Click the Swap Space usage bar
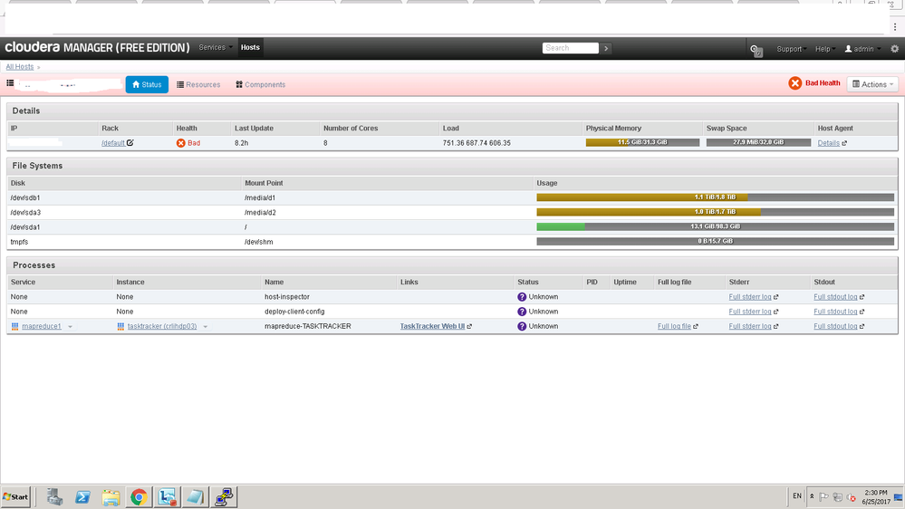Screen dimensions: 905x509 click(758, 142)
